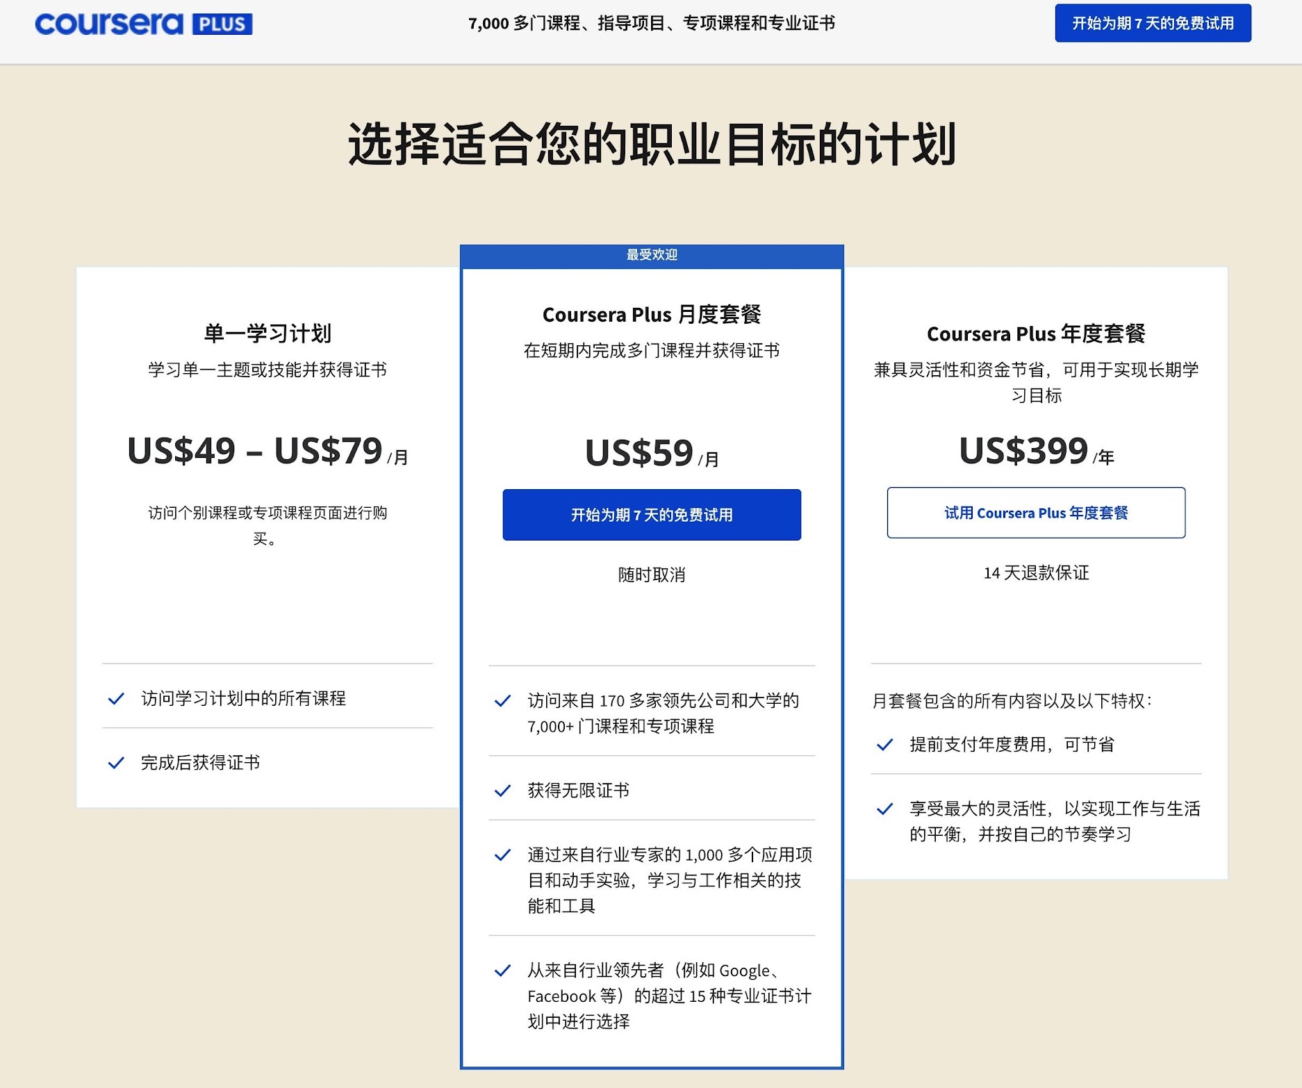
Task: Click 访问个别课程或专项课程页面进行购买 text
Action: (x=267, y=525)
